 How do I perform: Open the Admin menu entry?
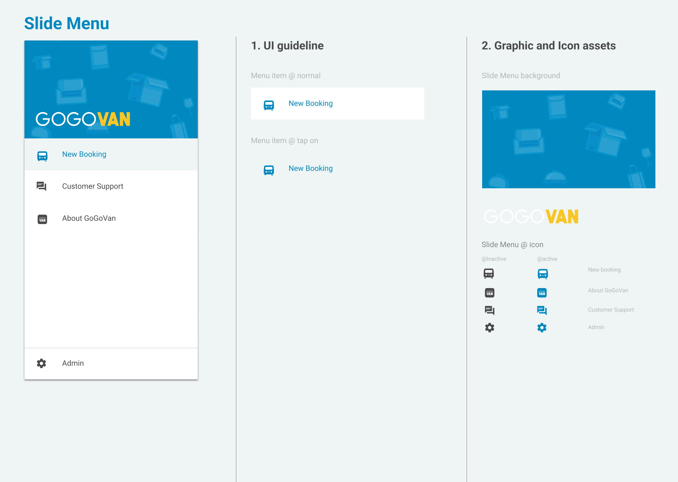pos(111,363)
